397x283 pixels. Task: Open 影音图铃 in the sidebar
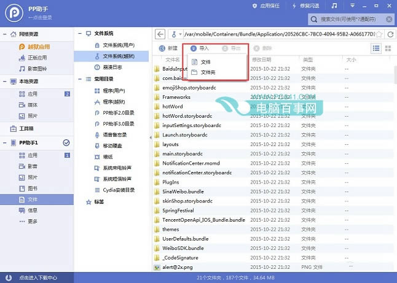point(33,69)
